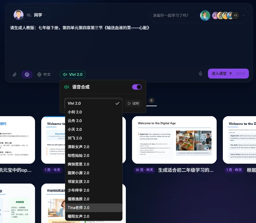256x223 pixels.
Task: Click the tab count badge showing 6
Action: pyautogui.click(x=151, y=100)
